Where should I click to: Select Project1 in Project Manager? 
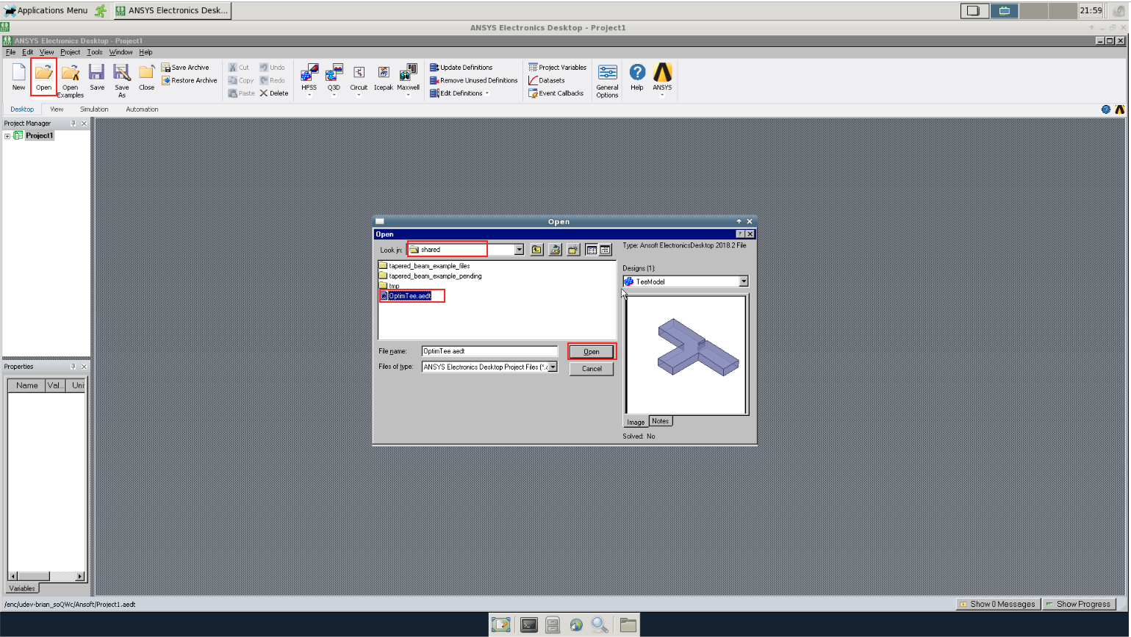[40, 136]
